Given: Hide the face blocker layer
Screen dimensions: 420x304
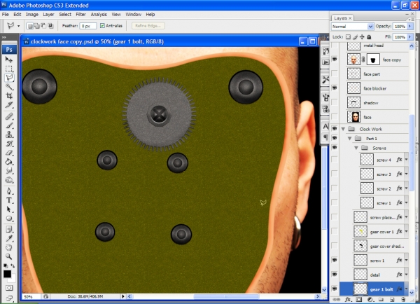Looking at the screenshot, I should click(335, 88).
